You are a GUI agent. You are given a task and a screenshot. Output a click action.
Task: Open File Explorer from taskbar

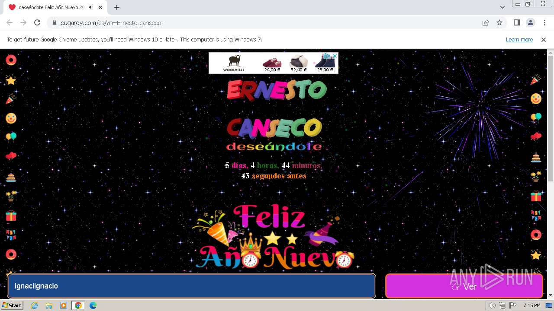pyautogui.click(x=49, y=305)
